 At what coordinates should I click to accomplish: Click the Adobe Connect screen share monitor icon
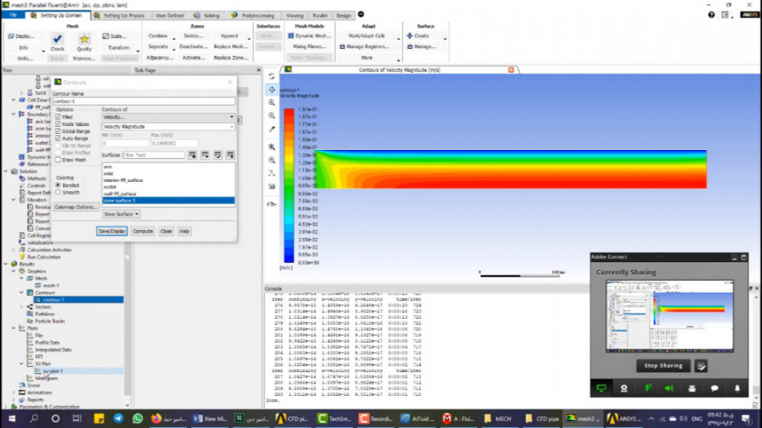click(601, 388)
